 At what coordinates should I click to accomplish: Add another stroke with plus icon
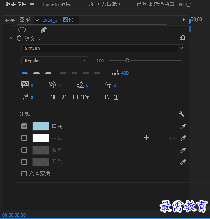146,138
